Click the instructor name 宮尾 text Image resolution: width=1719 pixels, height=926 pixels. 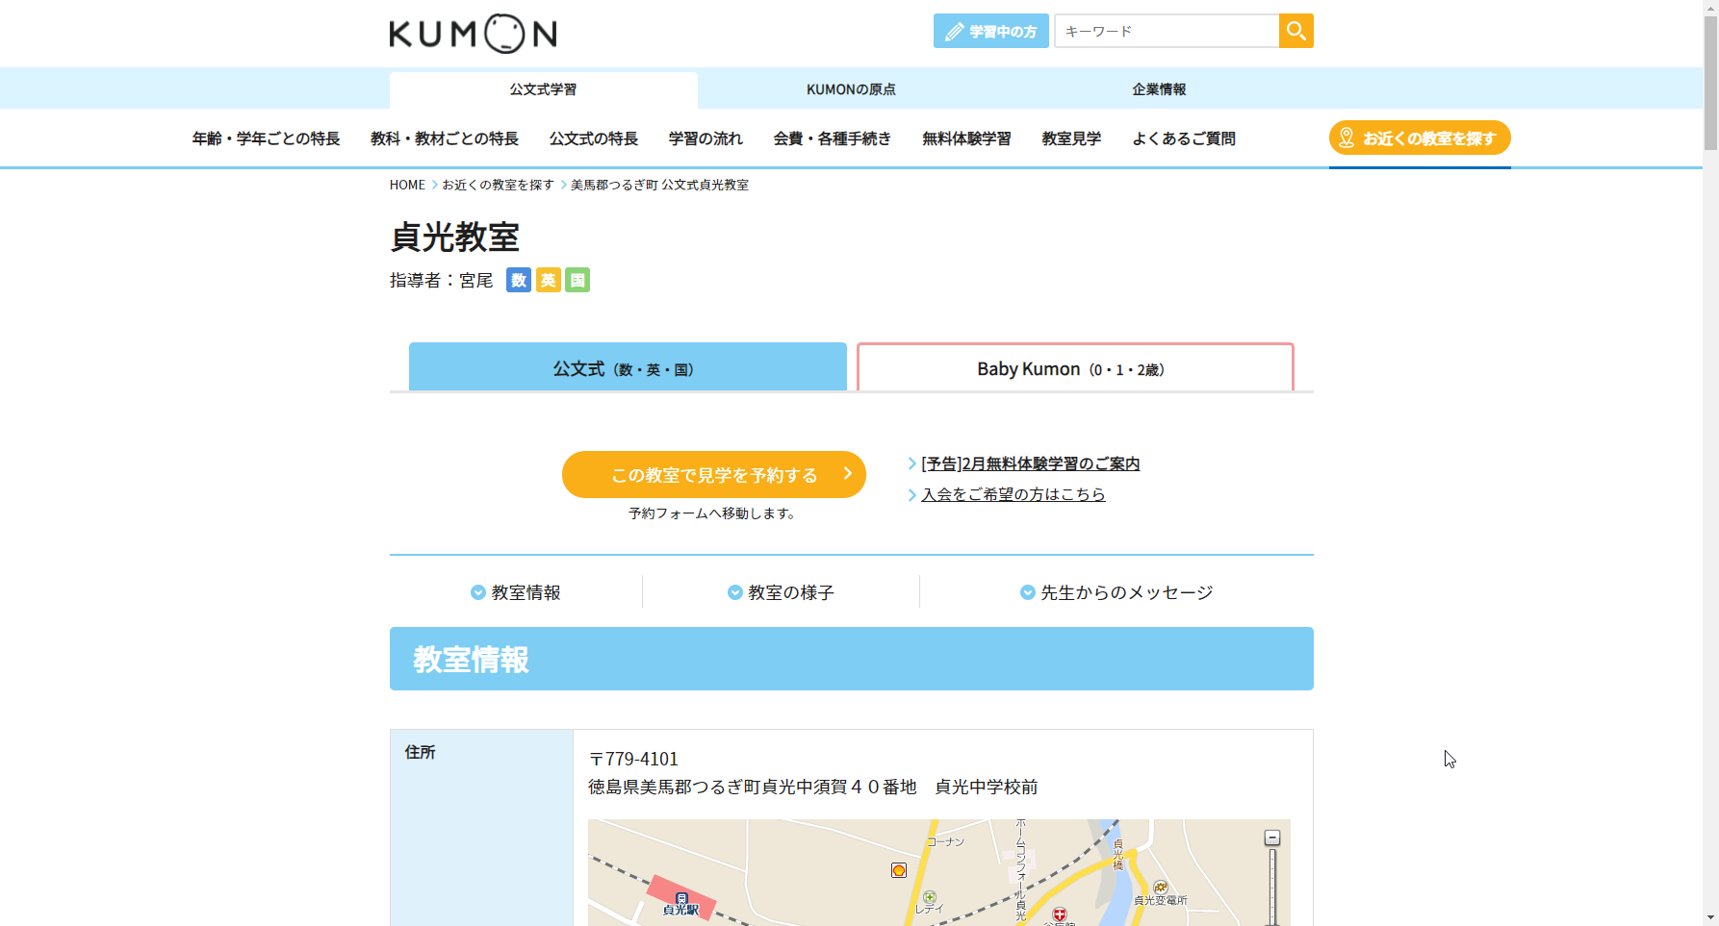(x=476, y=280)
